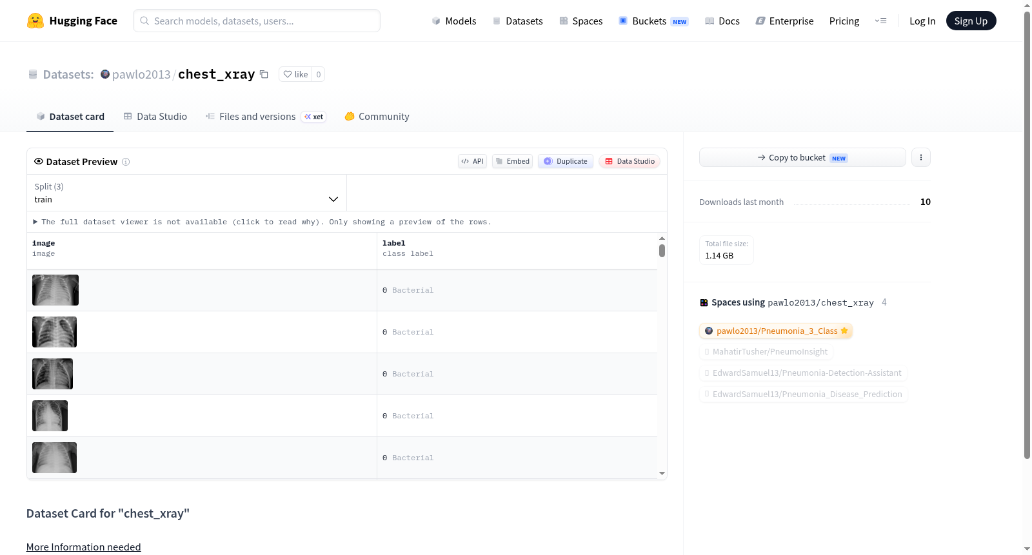Click the pawlo2013 owner name in the title
The image size is (1032, 555).
(141, 74)
